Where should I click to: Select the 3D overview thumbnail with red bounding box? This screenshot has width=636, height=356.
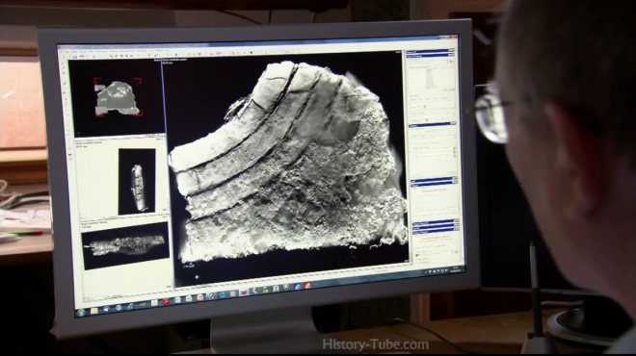pos(117,97)
